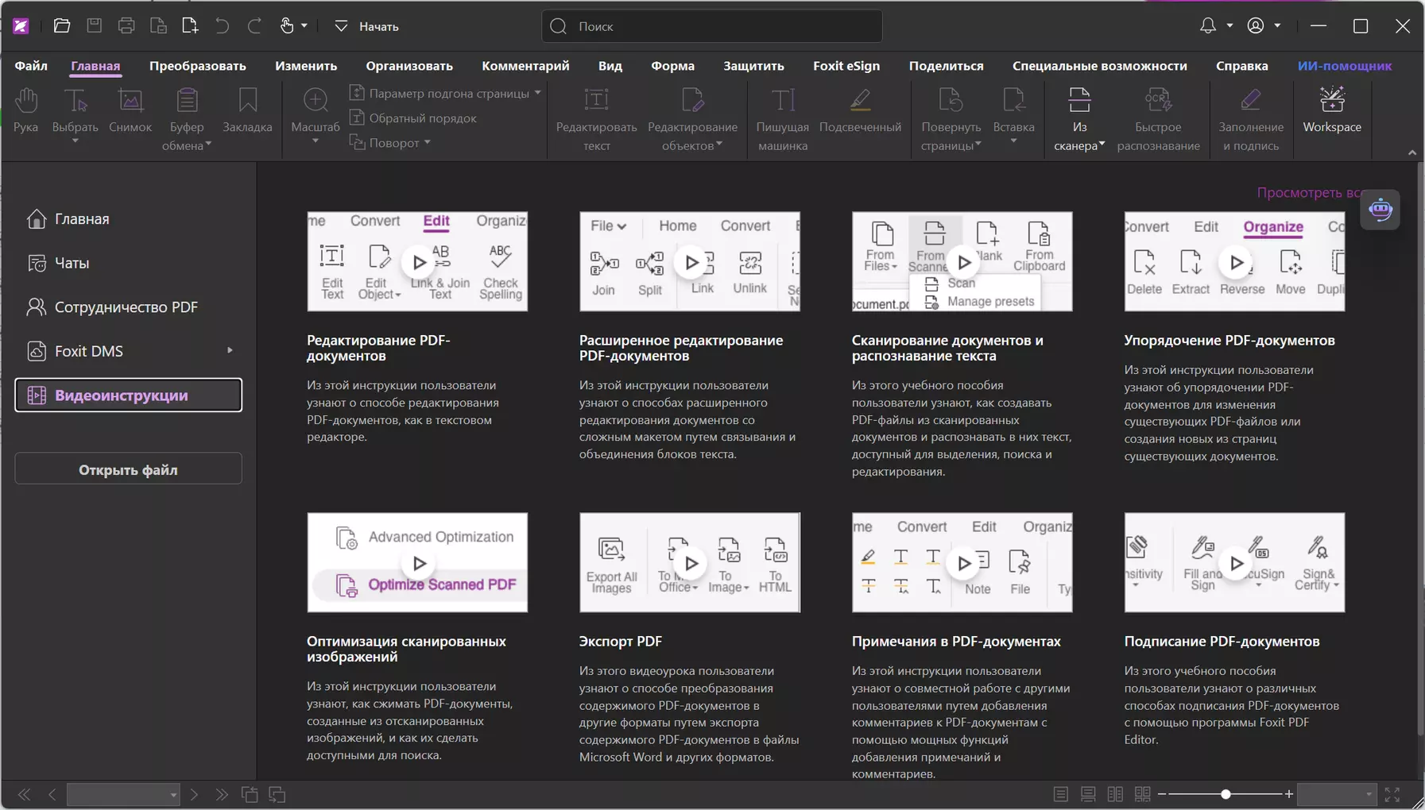Select the Hand (Рука) tool
The height and width of the screenshot is (810, 1425).
pyautogui.click(x=25, y=110)
